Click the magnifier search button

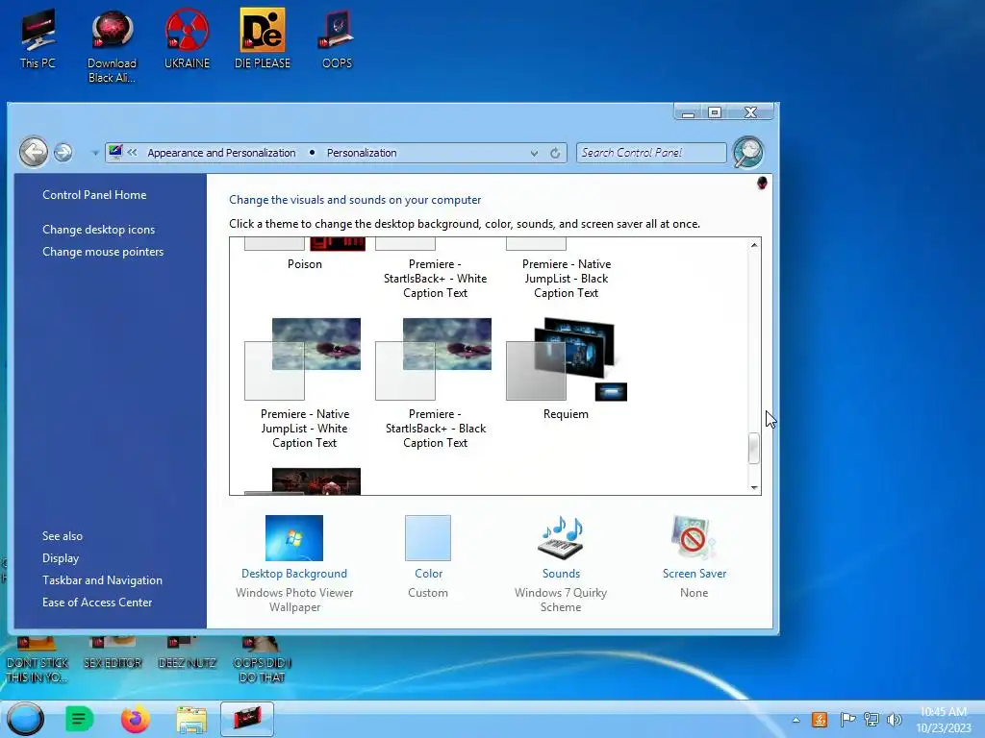pos(747,153)
